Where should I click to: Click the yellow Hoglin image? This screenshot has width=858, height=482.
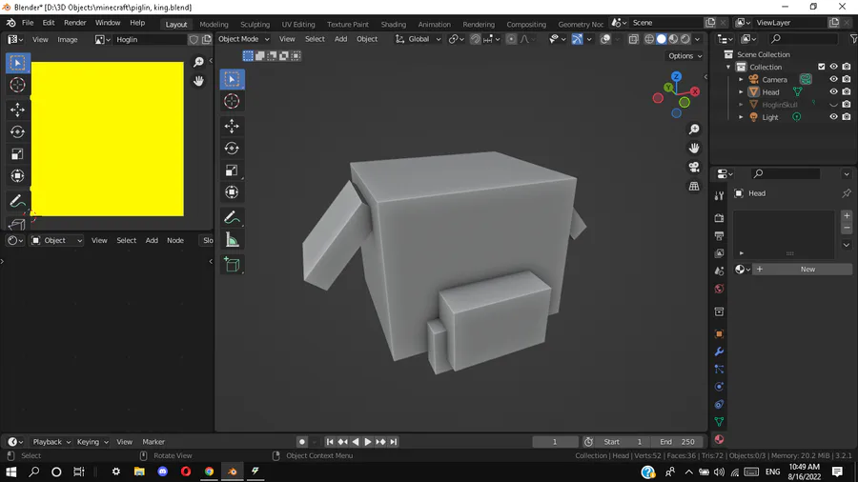pos(107,139)
